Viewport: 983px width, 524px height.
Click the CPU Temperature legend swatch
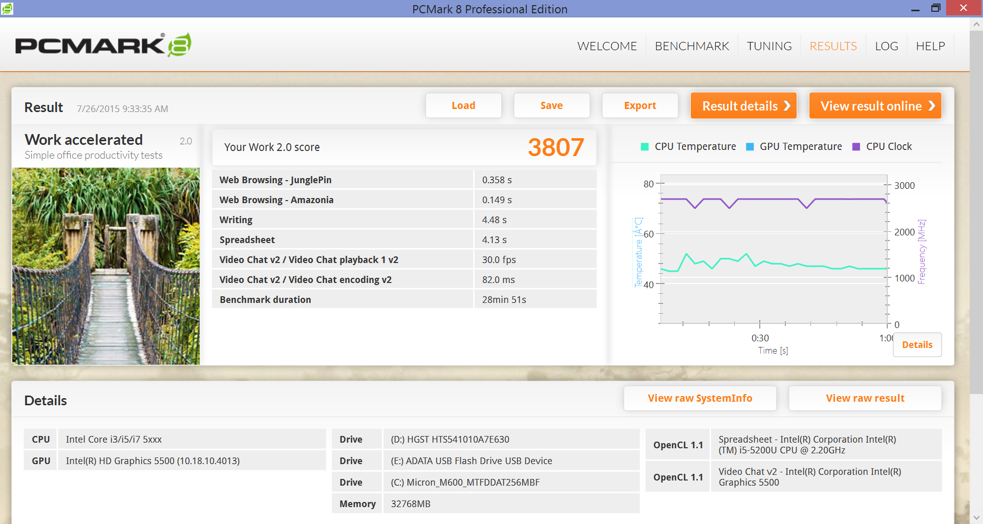coord(645,147)
